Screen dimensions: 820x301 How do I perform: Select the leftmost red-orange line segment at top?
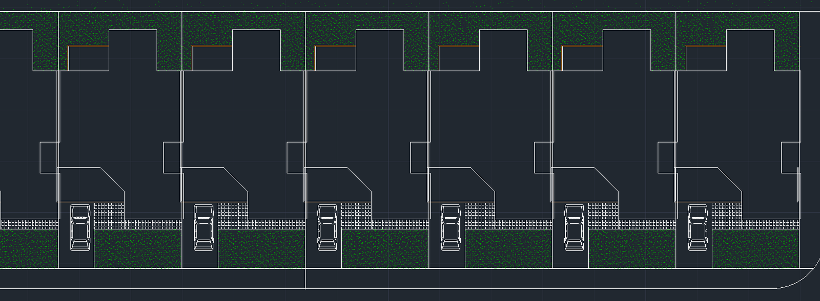coord(88,47)
